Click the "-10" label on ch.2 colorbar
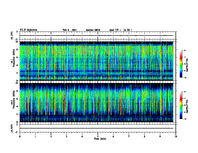198x153 pixels. pos(185,119)
